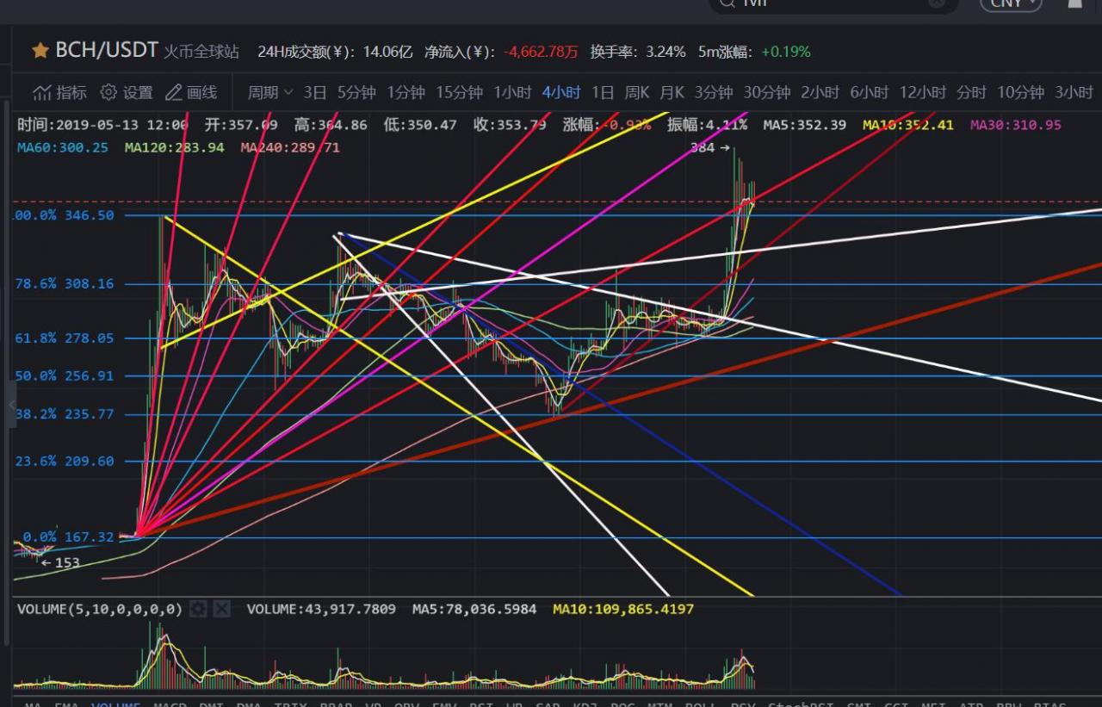Click the 低:350.47 low price readout
This screenshot has height=707, width=1102.
(x=420, y=125)
